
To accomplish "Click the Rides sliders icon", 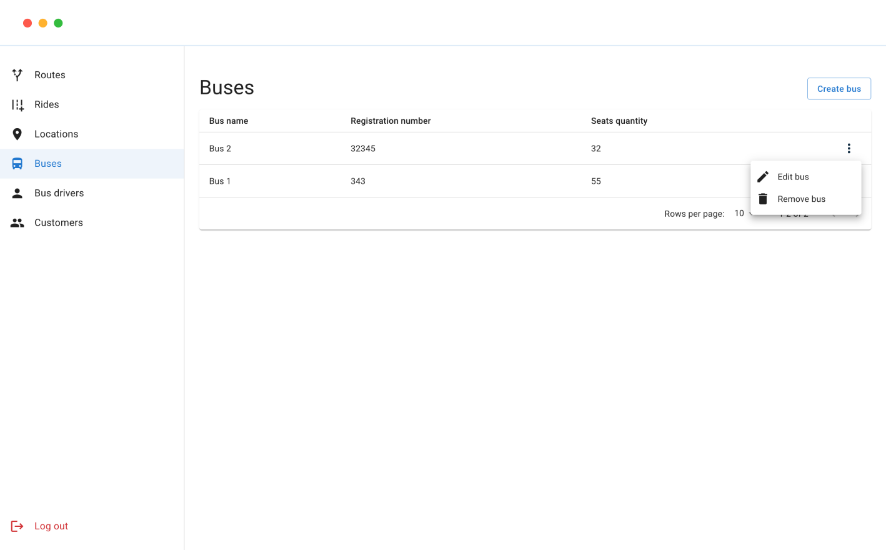I will click(17, 104).
